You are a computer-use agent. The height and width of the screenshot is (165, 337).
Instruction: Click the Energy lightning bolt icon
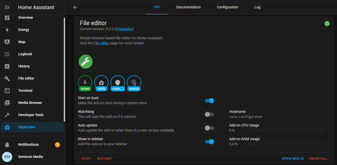7,30
